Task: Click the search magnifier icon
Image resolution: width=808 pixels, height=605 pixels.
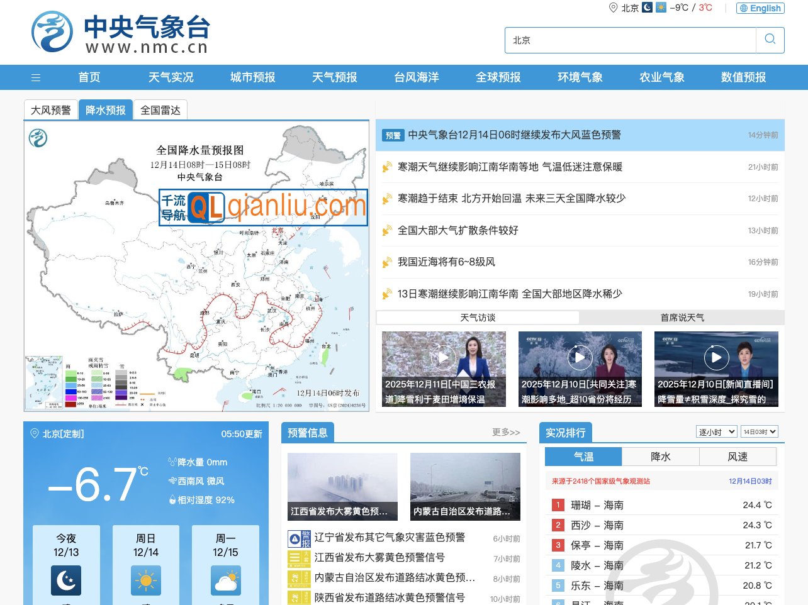Action: [770, 40]
